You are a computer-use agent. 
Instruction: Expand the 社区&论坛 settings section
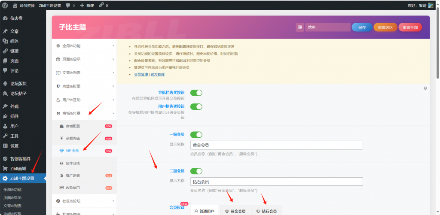coord(84,201)
